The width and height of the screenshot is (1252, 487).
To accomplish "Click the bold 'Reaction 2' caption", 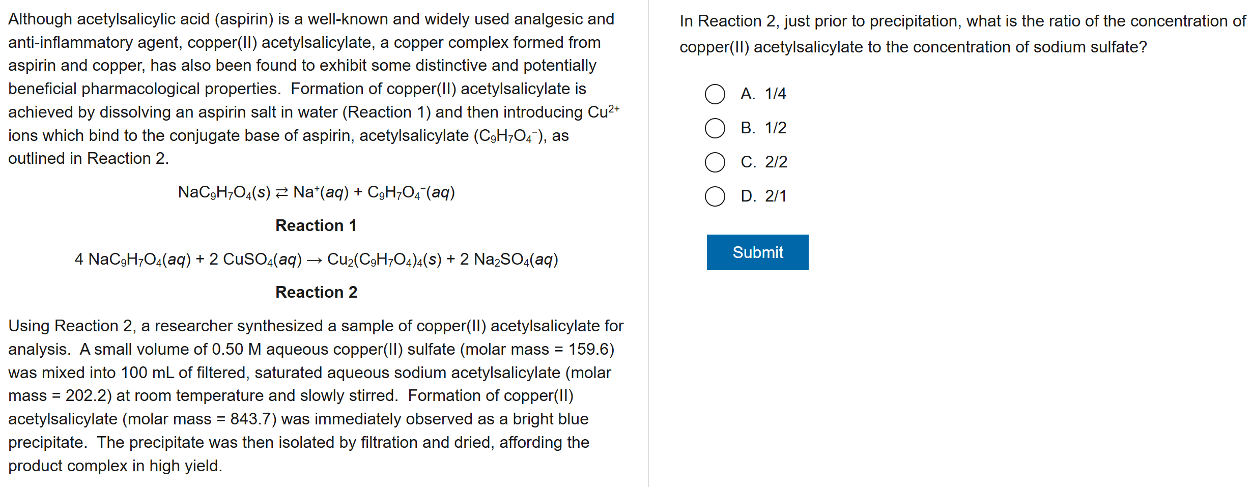I will (316, 292).
